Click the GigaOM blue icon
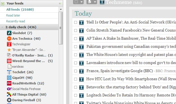 point(9,78)
